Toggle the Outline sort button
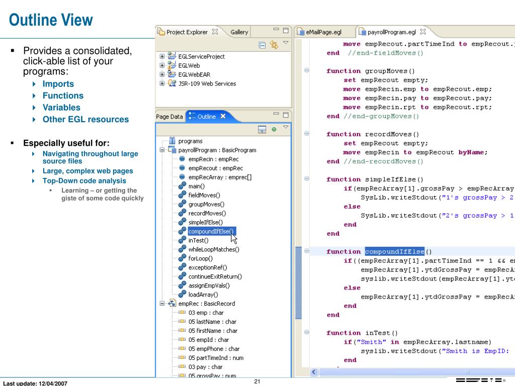The image size is (515, 386). pyautogui.click(x=262, y=129)
